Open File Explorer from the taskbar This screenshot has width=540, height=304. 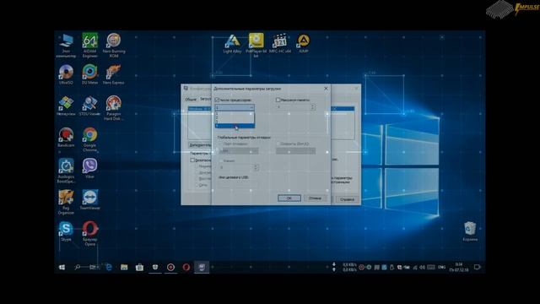pos(124,267)
